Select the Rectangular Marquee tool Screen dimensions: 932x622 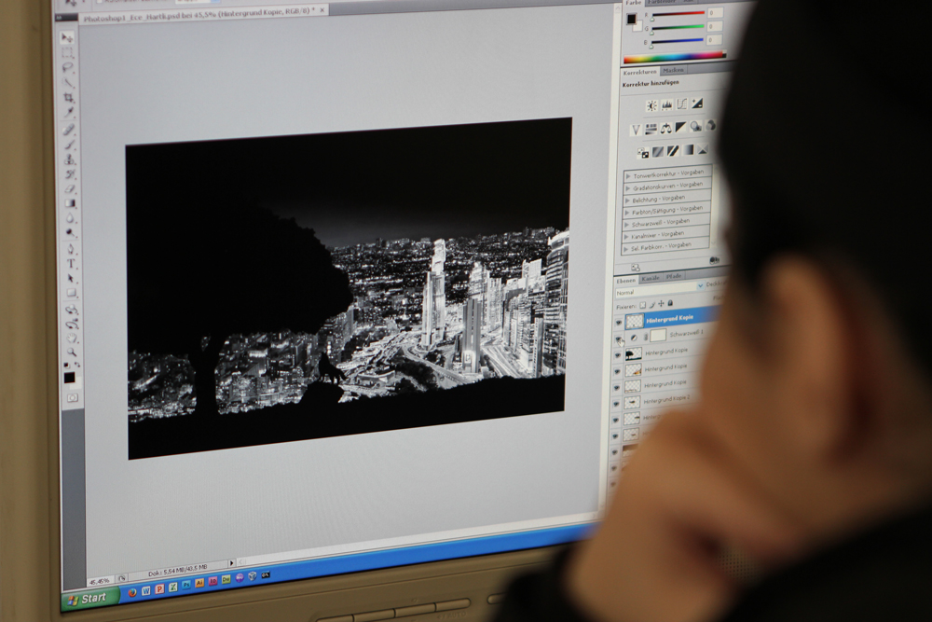tap(68, 53)
